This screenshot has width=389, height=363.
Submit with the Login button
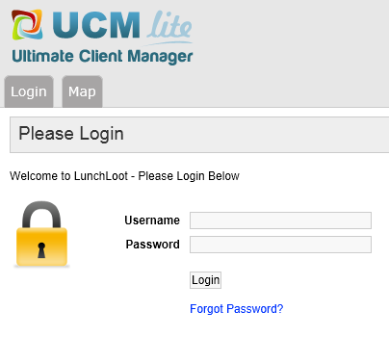click(205, 280)
